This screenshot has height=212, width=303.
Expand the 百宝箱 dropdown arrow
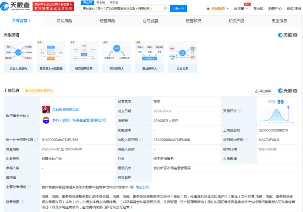coord(247,8)
